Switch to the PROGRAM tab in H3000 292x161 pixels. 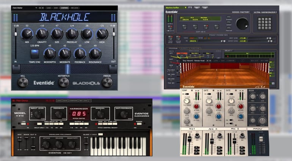tap(173, 48)
